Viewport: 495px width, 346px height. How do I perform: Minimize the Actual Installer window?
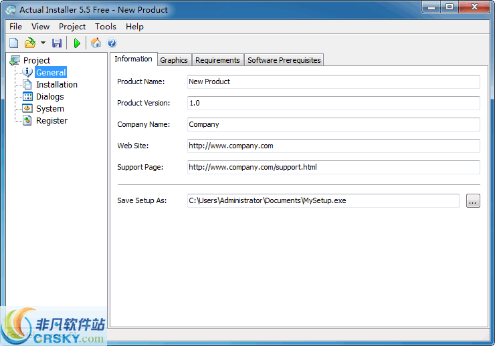click(x=431, y=7)
